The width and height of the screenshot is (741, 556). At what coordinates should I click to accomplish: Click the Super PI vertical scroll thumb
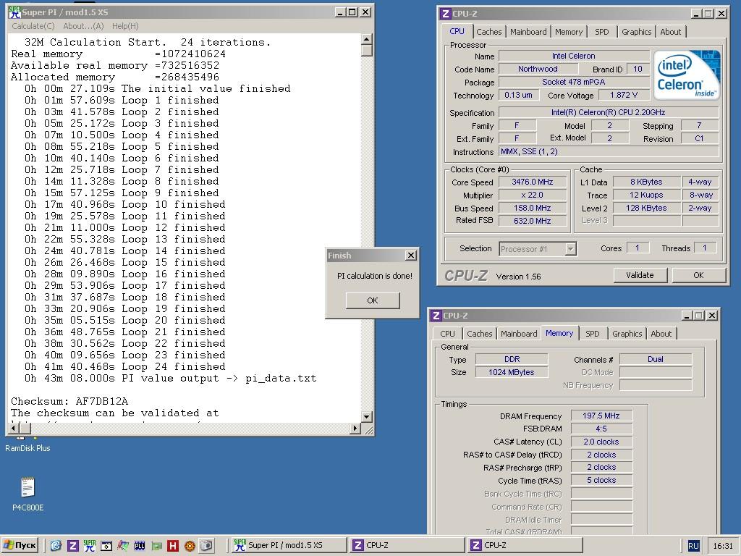(x=367, y=51)
